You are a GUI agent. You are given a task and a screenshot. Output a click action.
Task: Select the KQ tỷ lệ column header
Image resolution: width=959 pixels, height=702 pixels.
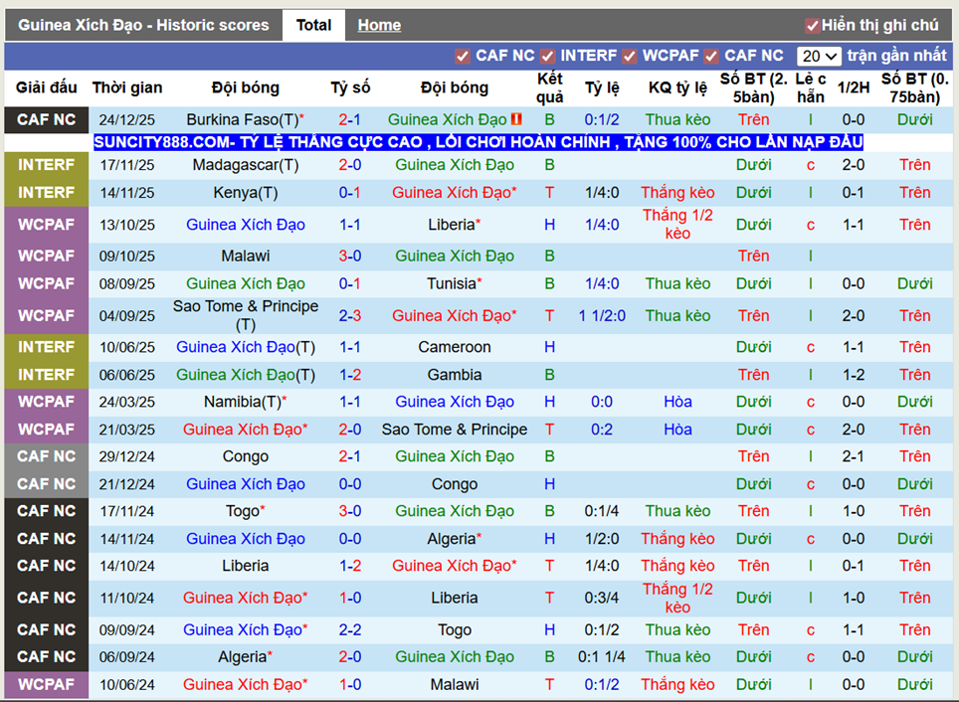(677, 88)
